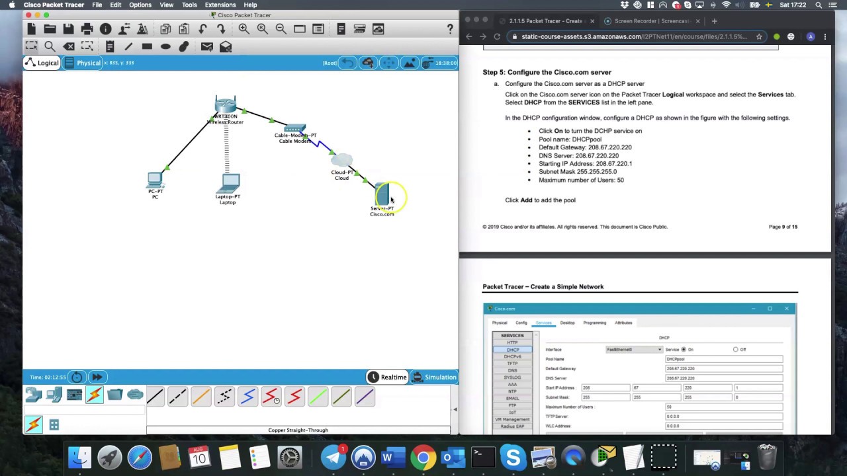Viewport: 847px width, 476px height.
Task: Pick the Place Note tool
Action: pyautogui.click(x=110, y=46)
